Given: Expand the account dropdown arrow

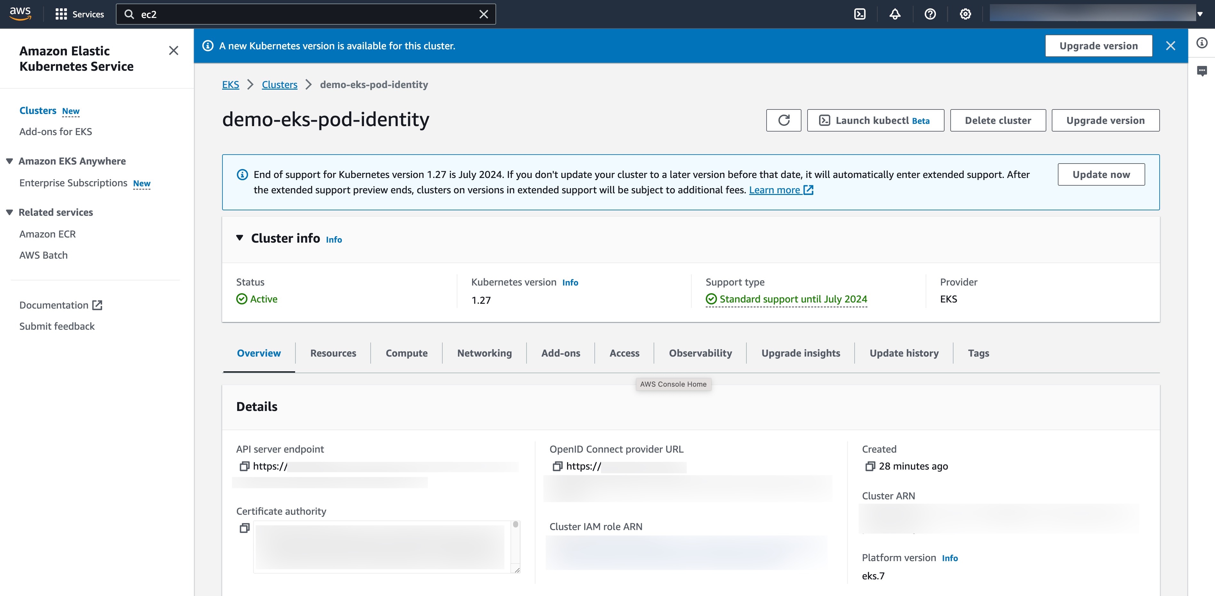Looking at the screenshot, I should (x=1199, y=14).
